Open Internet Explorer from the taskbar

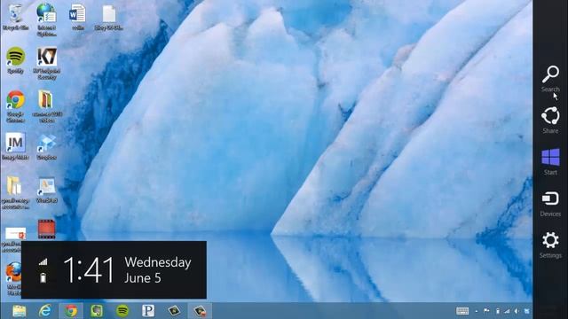coord(45,311)
